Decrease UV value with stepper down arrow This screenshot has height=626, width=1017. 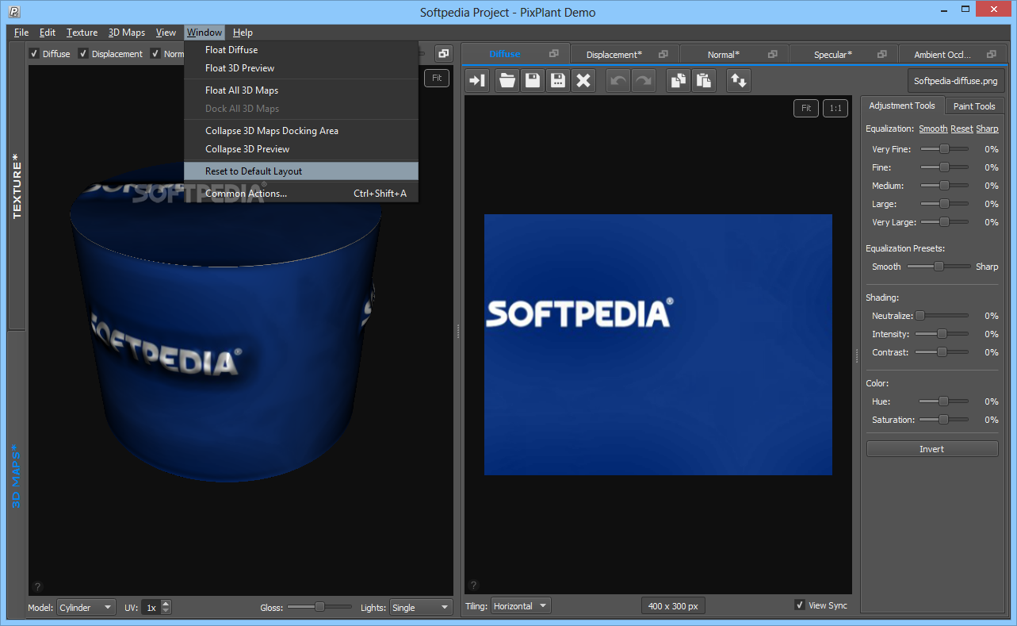click(x=166, y=612)
